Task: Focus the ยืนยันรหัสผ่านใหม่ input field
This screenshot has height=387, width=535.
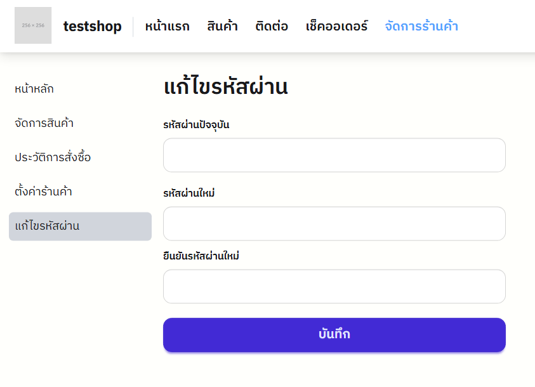Action: [334, 286]
